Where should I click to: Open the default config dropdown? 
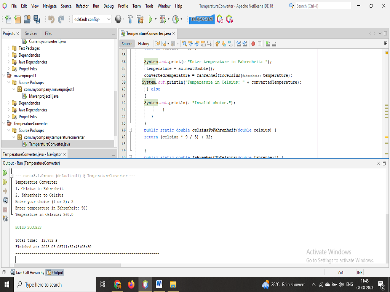[92, 19]
